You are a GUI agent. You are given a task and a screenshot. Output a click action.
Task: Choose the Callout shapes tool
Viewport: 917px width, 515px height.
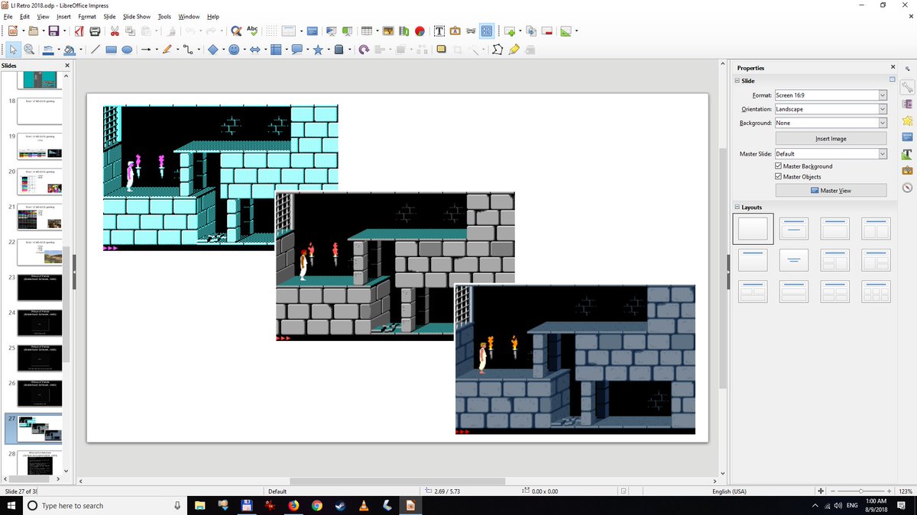tap(296, 50)
